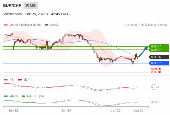The height and width of the screenshot is (115, 170).
Task: Click the Research © 2025 Trading Central credit
Action: [146, 25]
